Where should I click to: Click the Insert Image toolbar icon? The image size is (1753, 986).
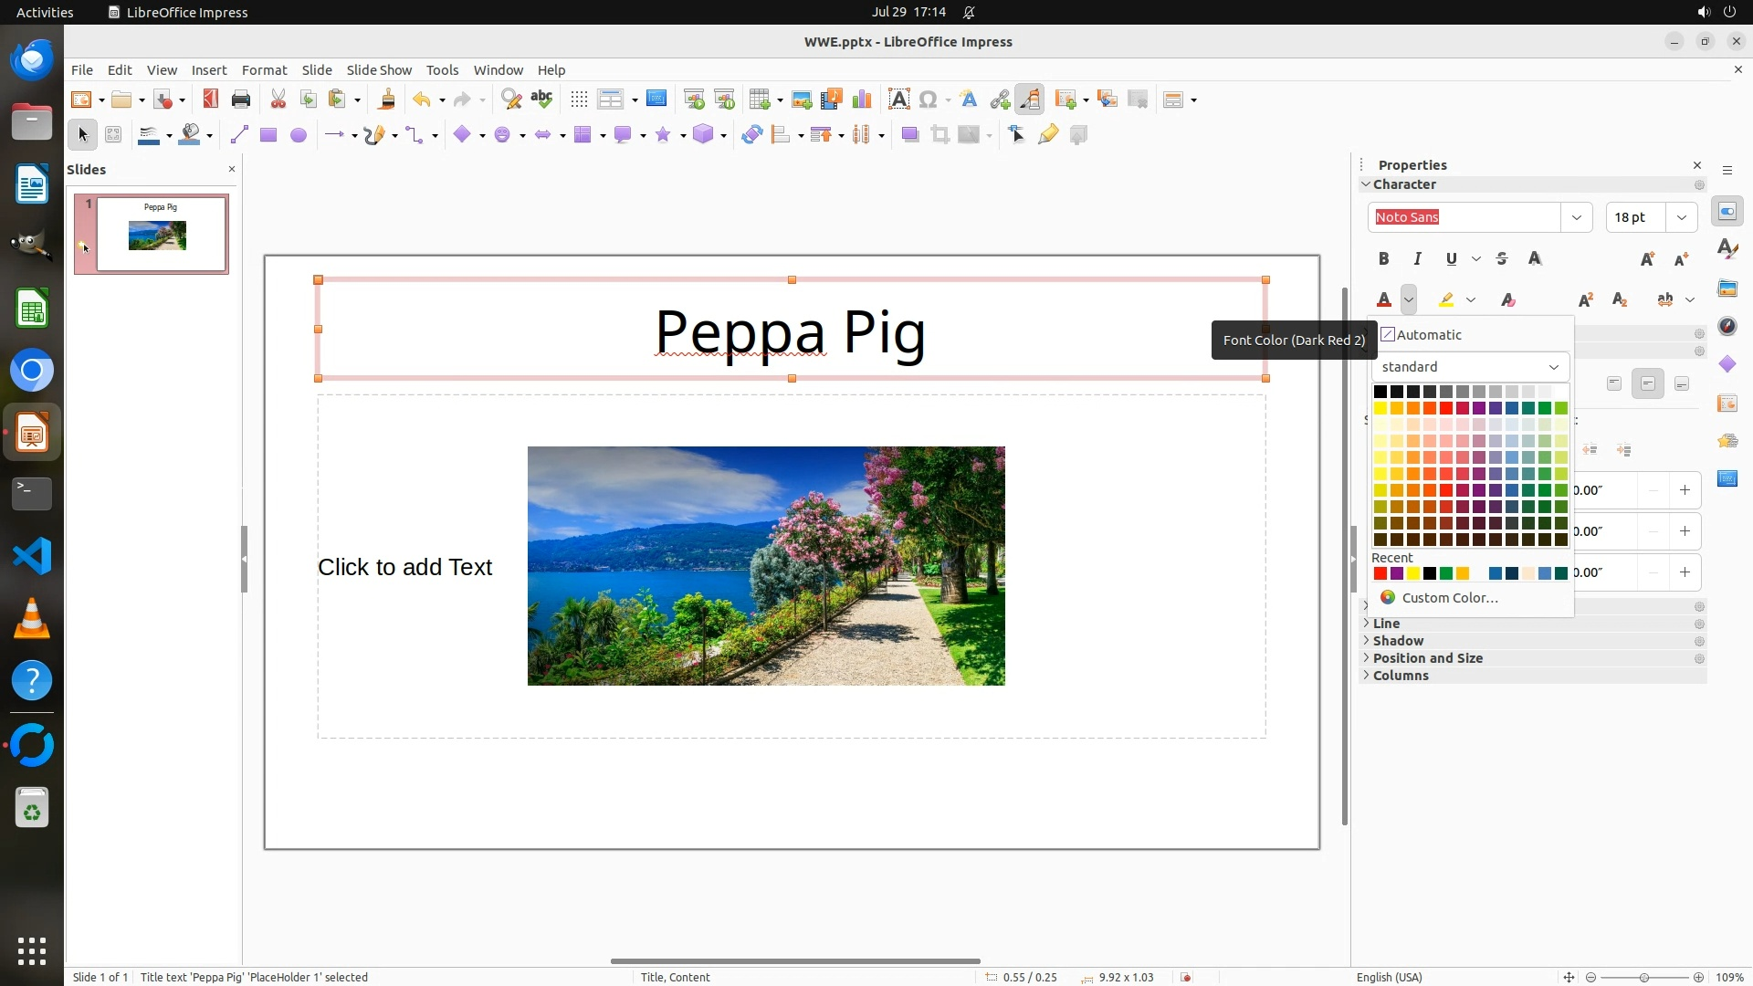point(802,100)
